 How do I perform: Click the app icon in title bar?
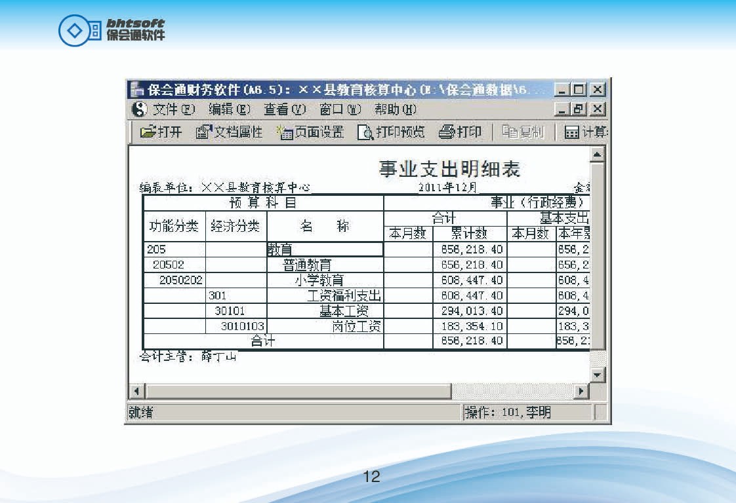point(136,90)
